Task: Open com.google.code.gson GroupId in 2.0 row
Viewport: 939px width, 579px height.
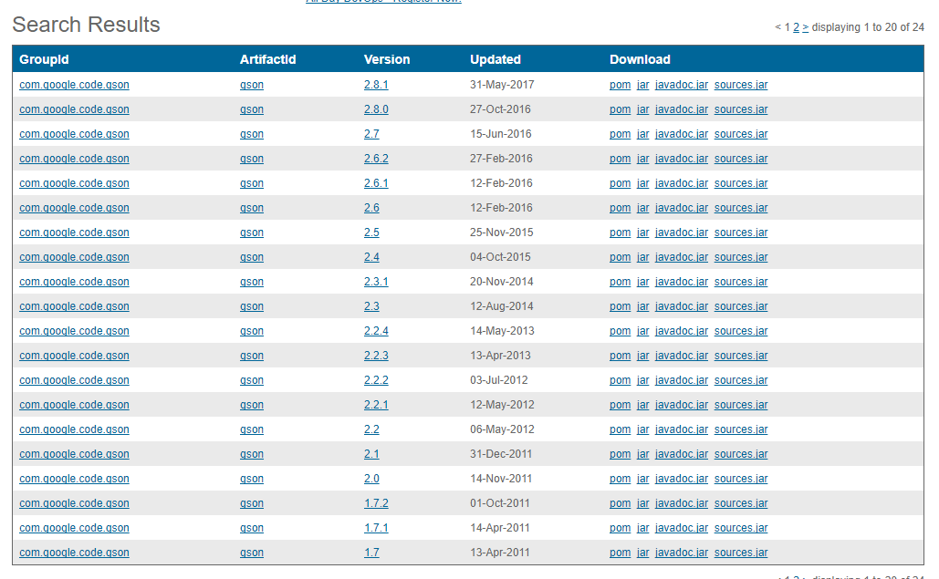Action: (x=74, y=479)
